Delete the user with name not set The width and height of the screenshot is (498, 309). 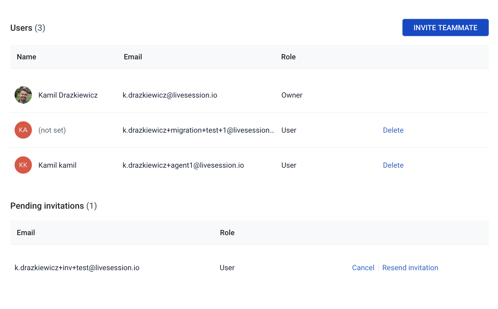(x=393, y=130)
